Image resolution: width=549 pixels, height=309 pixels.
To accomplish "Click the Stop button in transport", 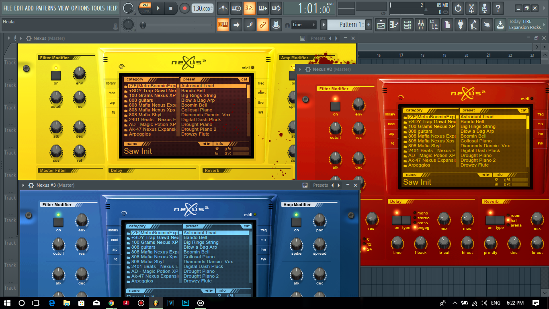I will click(171, 8).
